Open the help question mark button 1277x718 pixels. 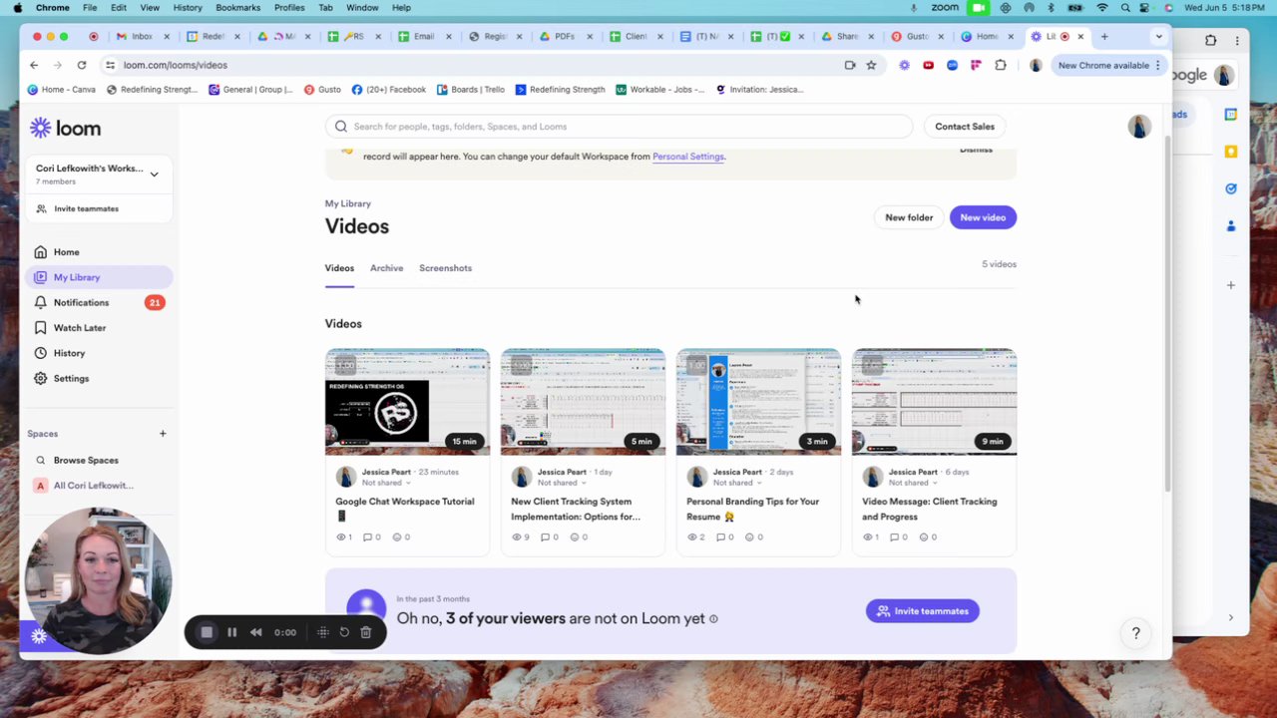coord(1135,633)
